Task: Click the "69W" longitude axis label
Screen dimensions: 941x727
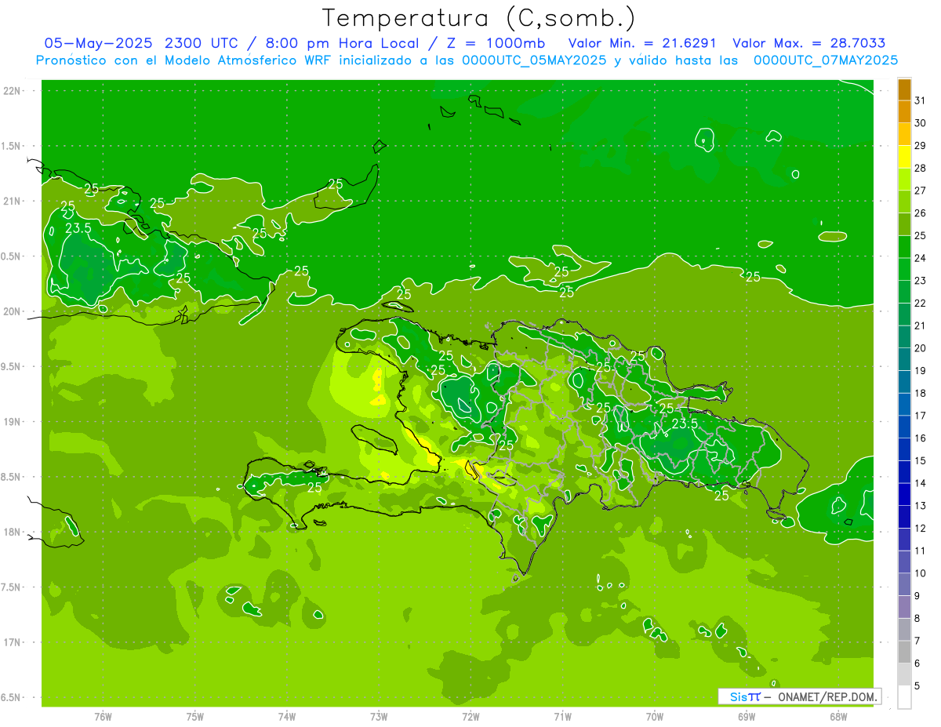Action: point(747,717)
